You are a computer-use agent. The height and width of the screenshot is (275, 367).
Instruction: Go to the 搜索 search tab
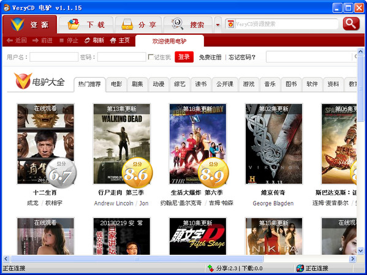click(x=188, y=24)
